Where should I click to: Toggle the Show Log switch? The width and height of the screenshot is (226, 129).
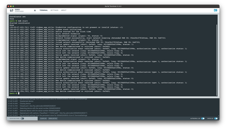click(x=216, y=118)
